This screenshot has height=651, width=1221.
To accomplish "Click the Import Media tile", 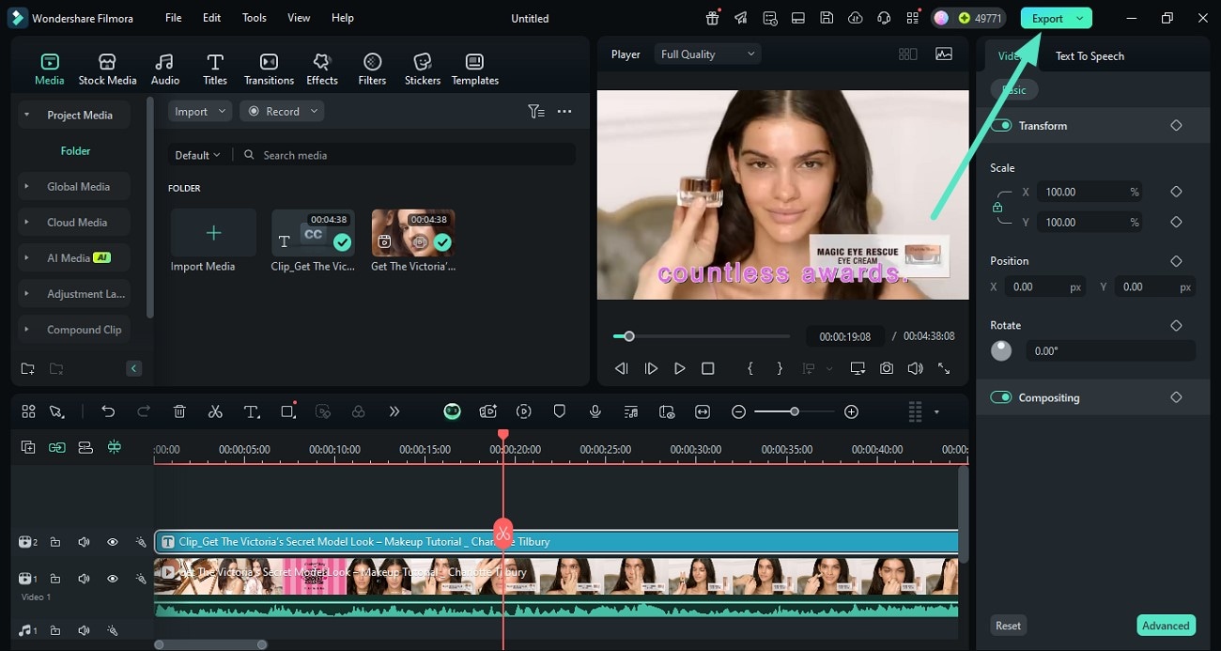I will (213, 233).
